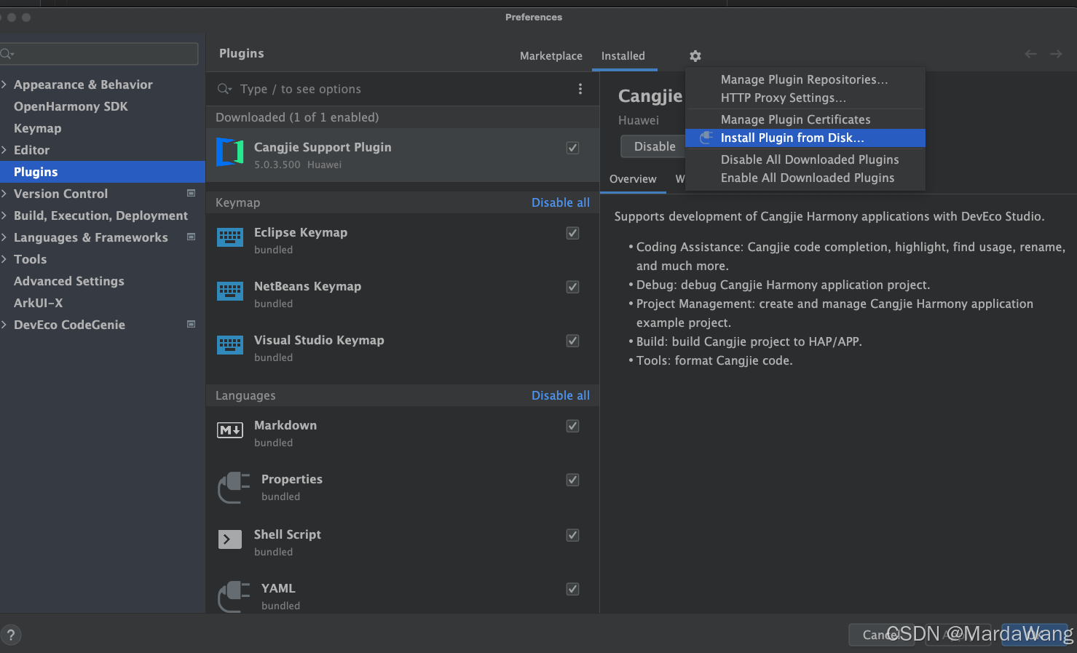Expand Appearance & Behavior settings
The width and height of the screenshot is (1077, 653).
coord(4,84)
